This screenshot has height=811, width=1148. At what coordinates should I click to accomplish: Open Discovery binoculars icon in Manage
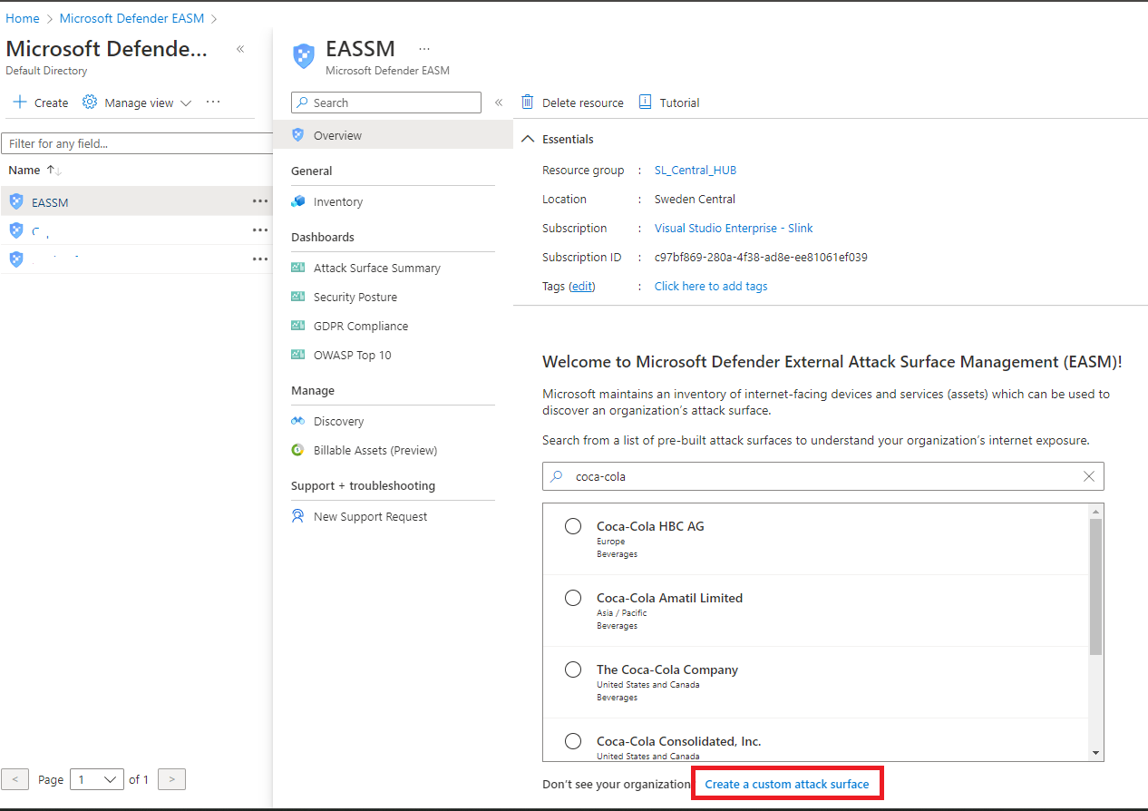[x=297, y=421]
